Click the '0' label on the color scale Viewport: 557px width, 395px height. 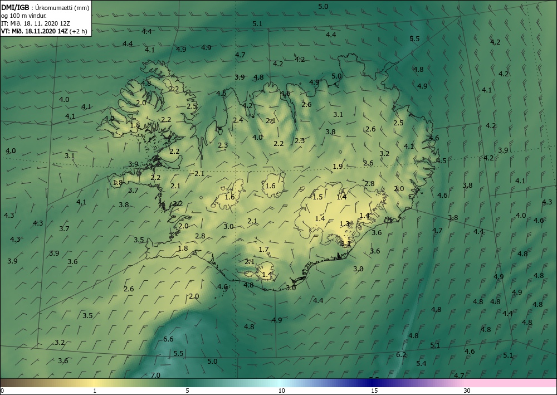pyautogui.click(x=2, y=391)
